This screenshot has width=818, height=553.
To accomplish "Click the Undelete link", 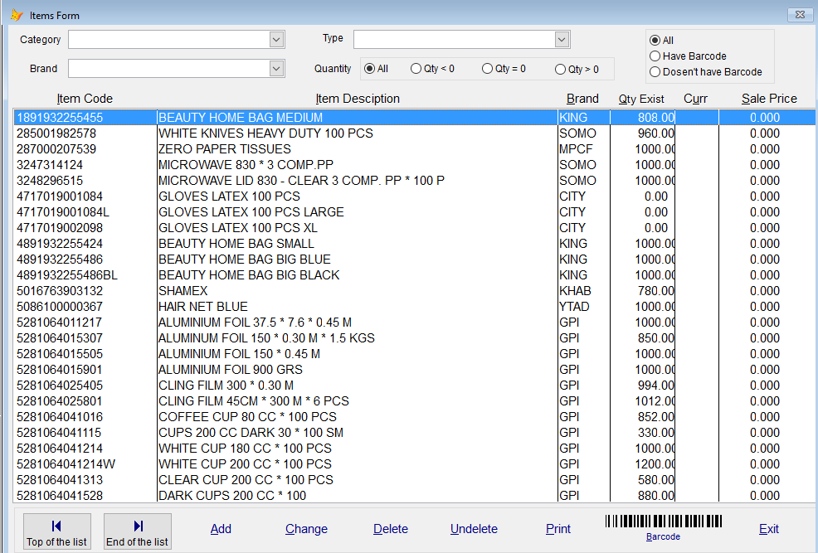I will click(x=474, y=528).
